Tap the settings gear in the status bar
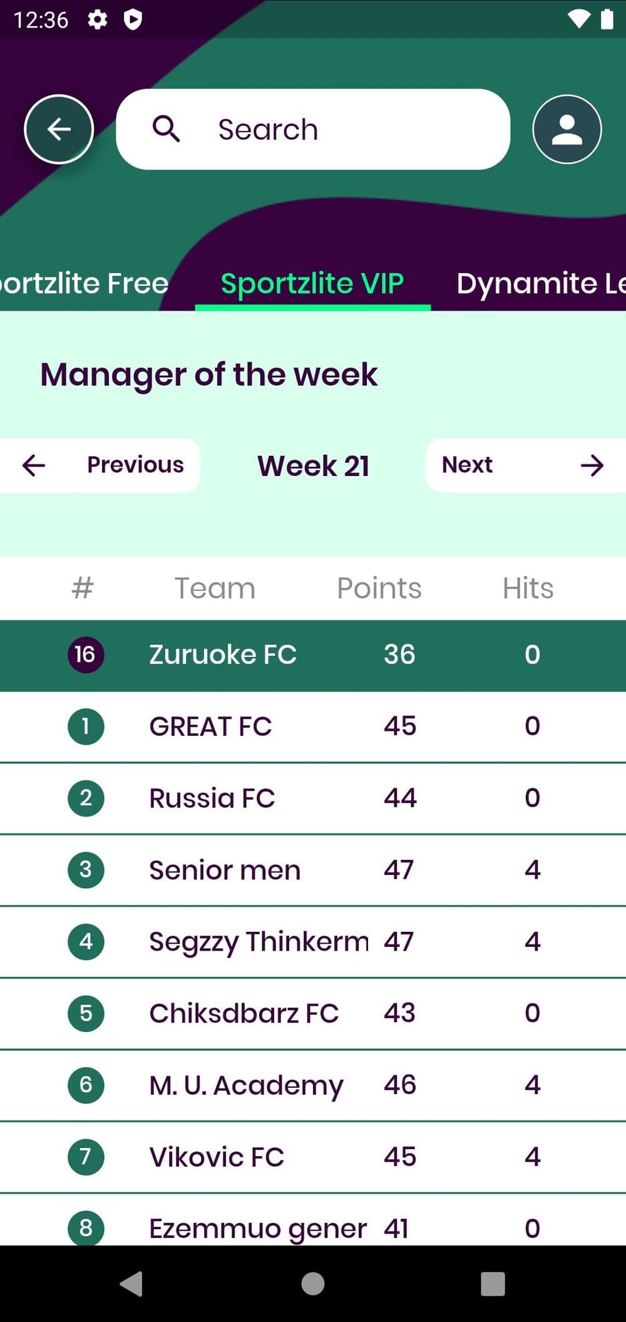 (x=98, y=20)
